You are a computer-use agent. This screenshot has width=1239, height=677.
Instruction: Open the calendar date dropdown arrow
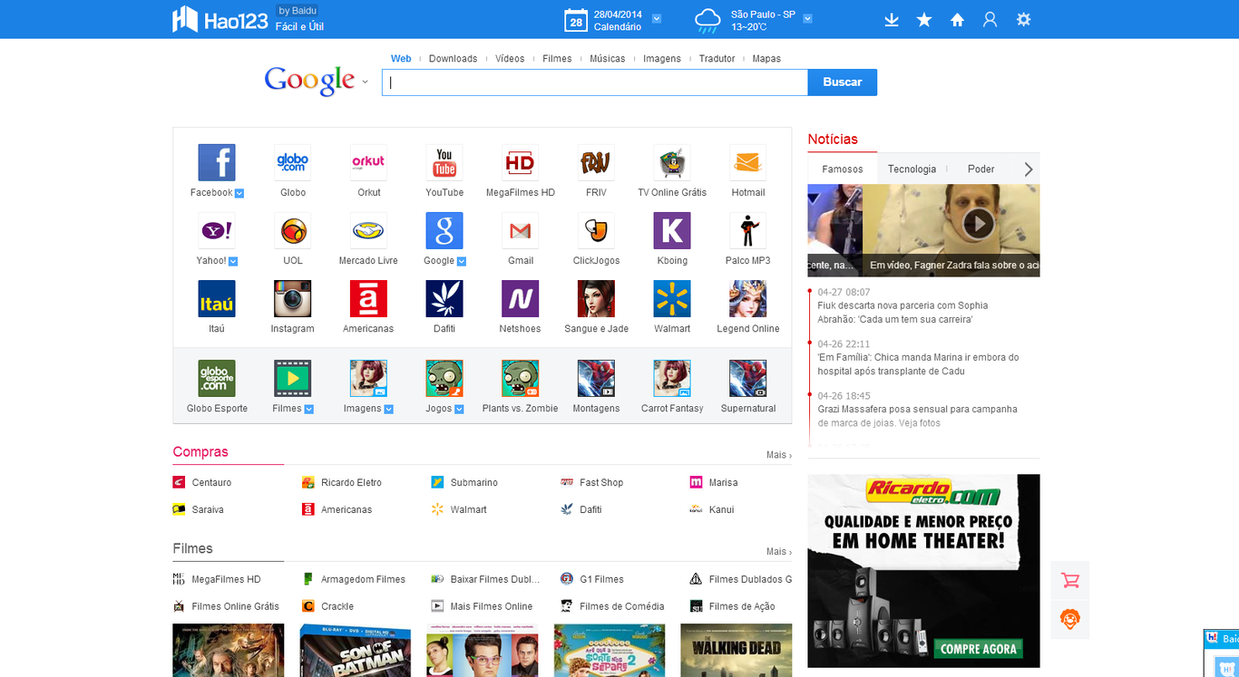click(657, 18)
